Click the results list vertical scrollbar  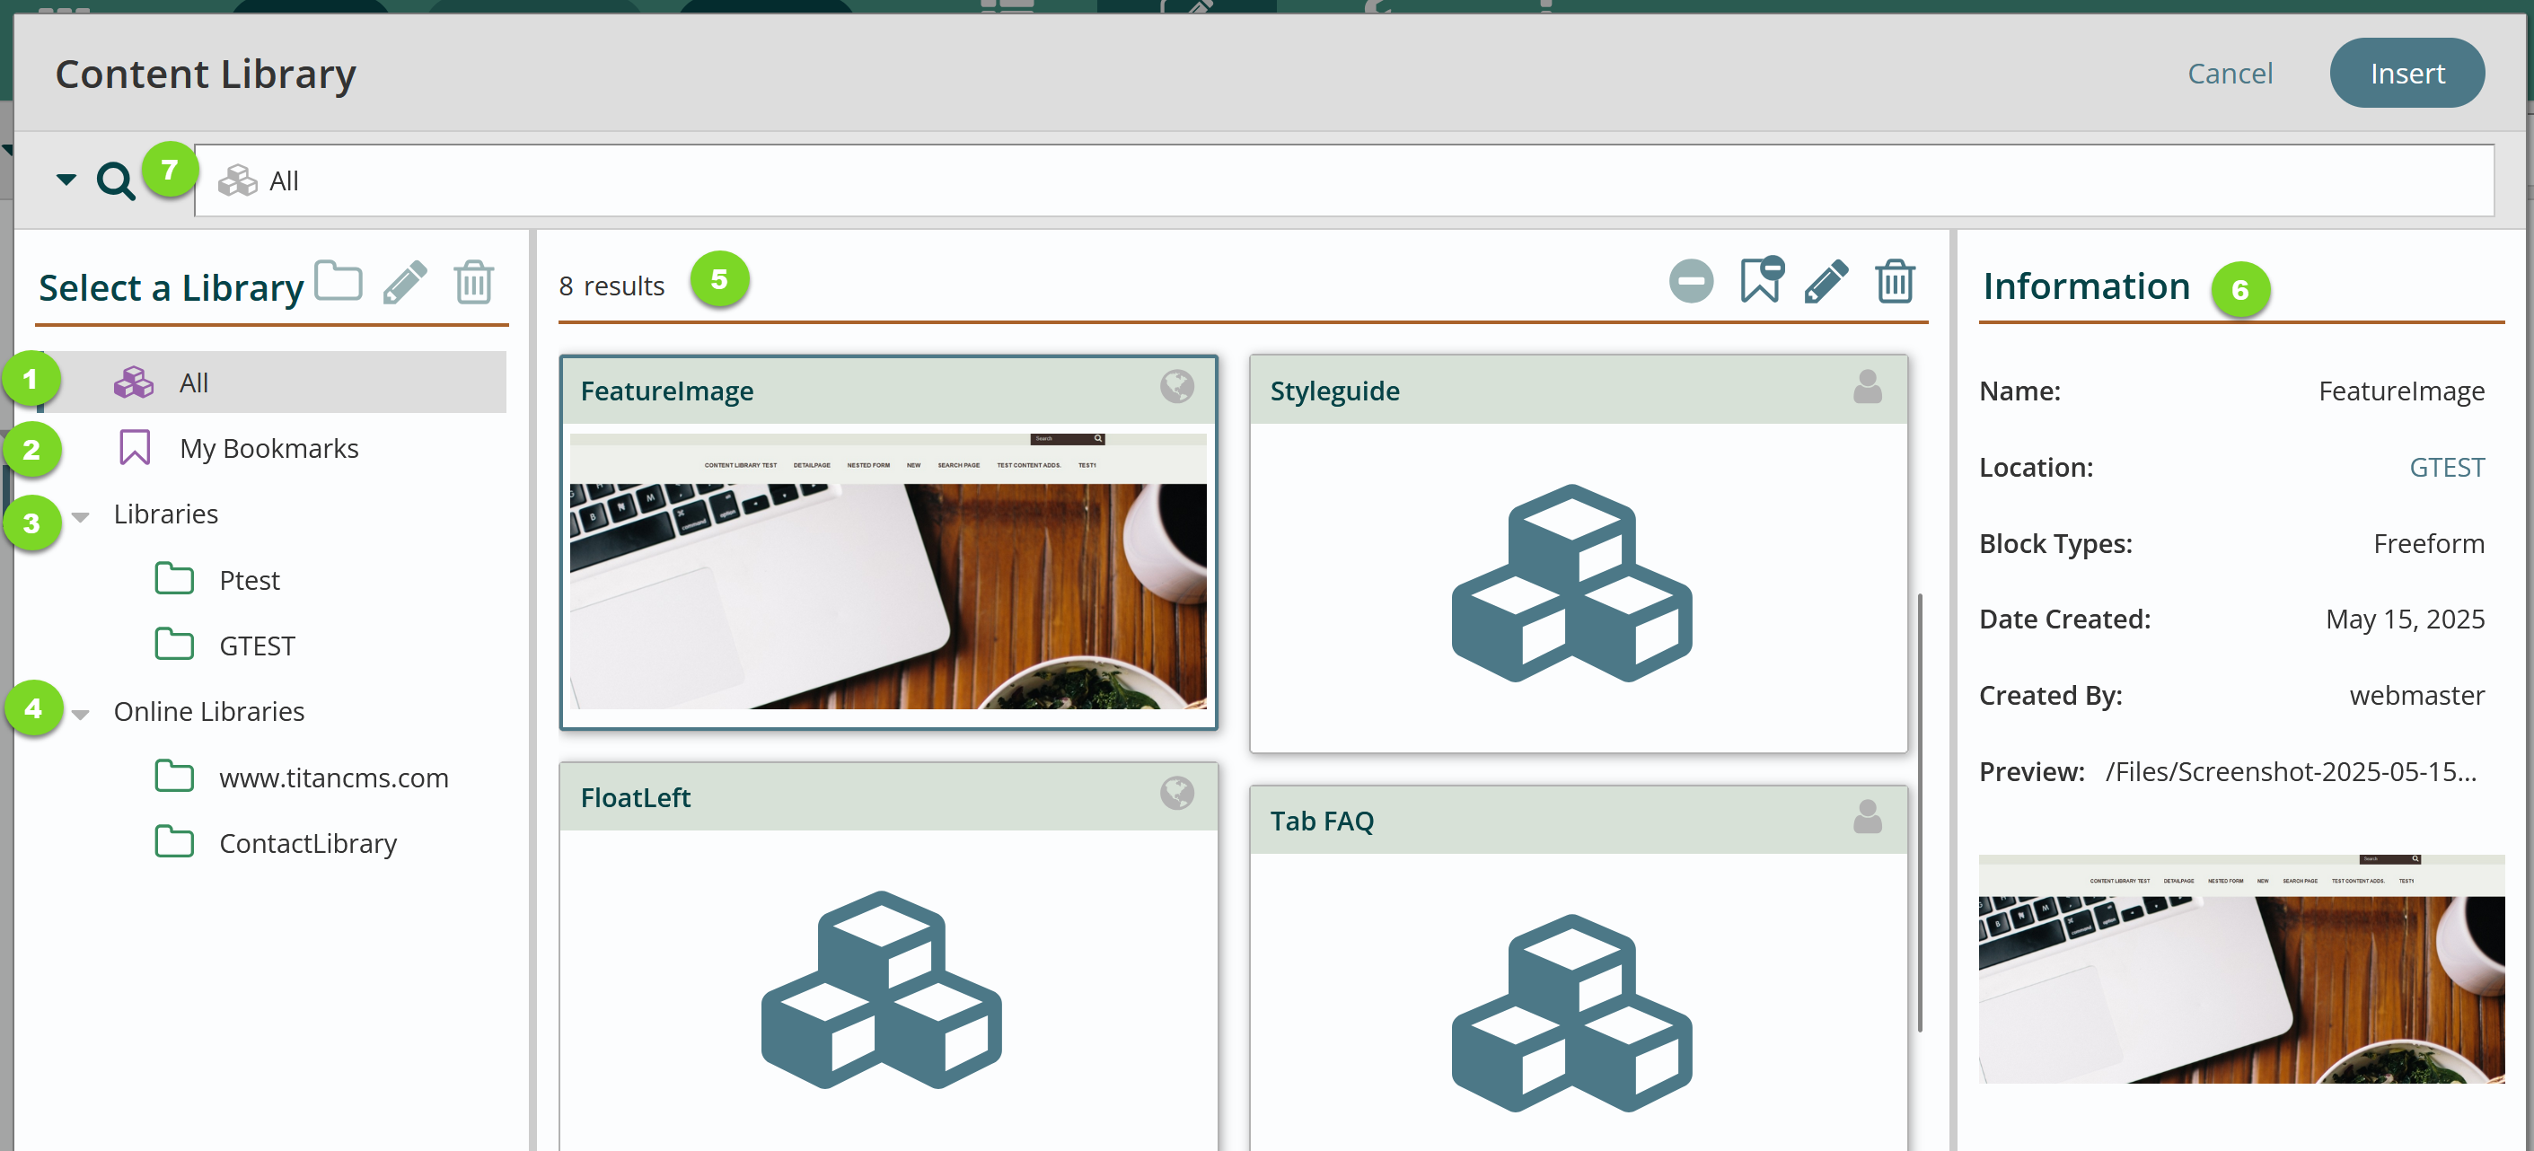pos(1920,813)
